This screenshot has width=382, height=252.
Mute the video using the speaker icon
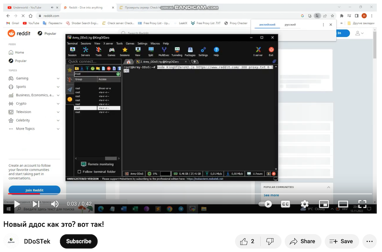[54, 204]
